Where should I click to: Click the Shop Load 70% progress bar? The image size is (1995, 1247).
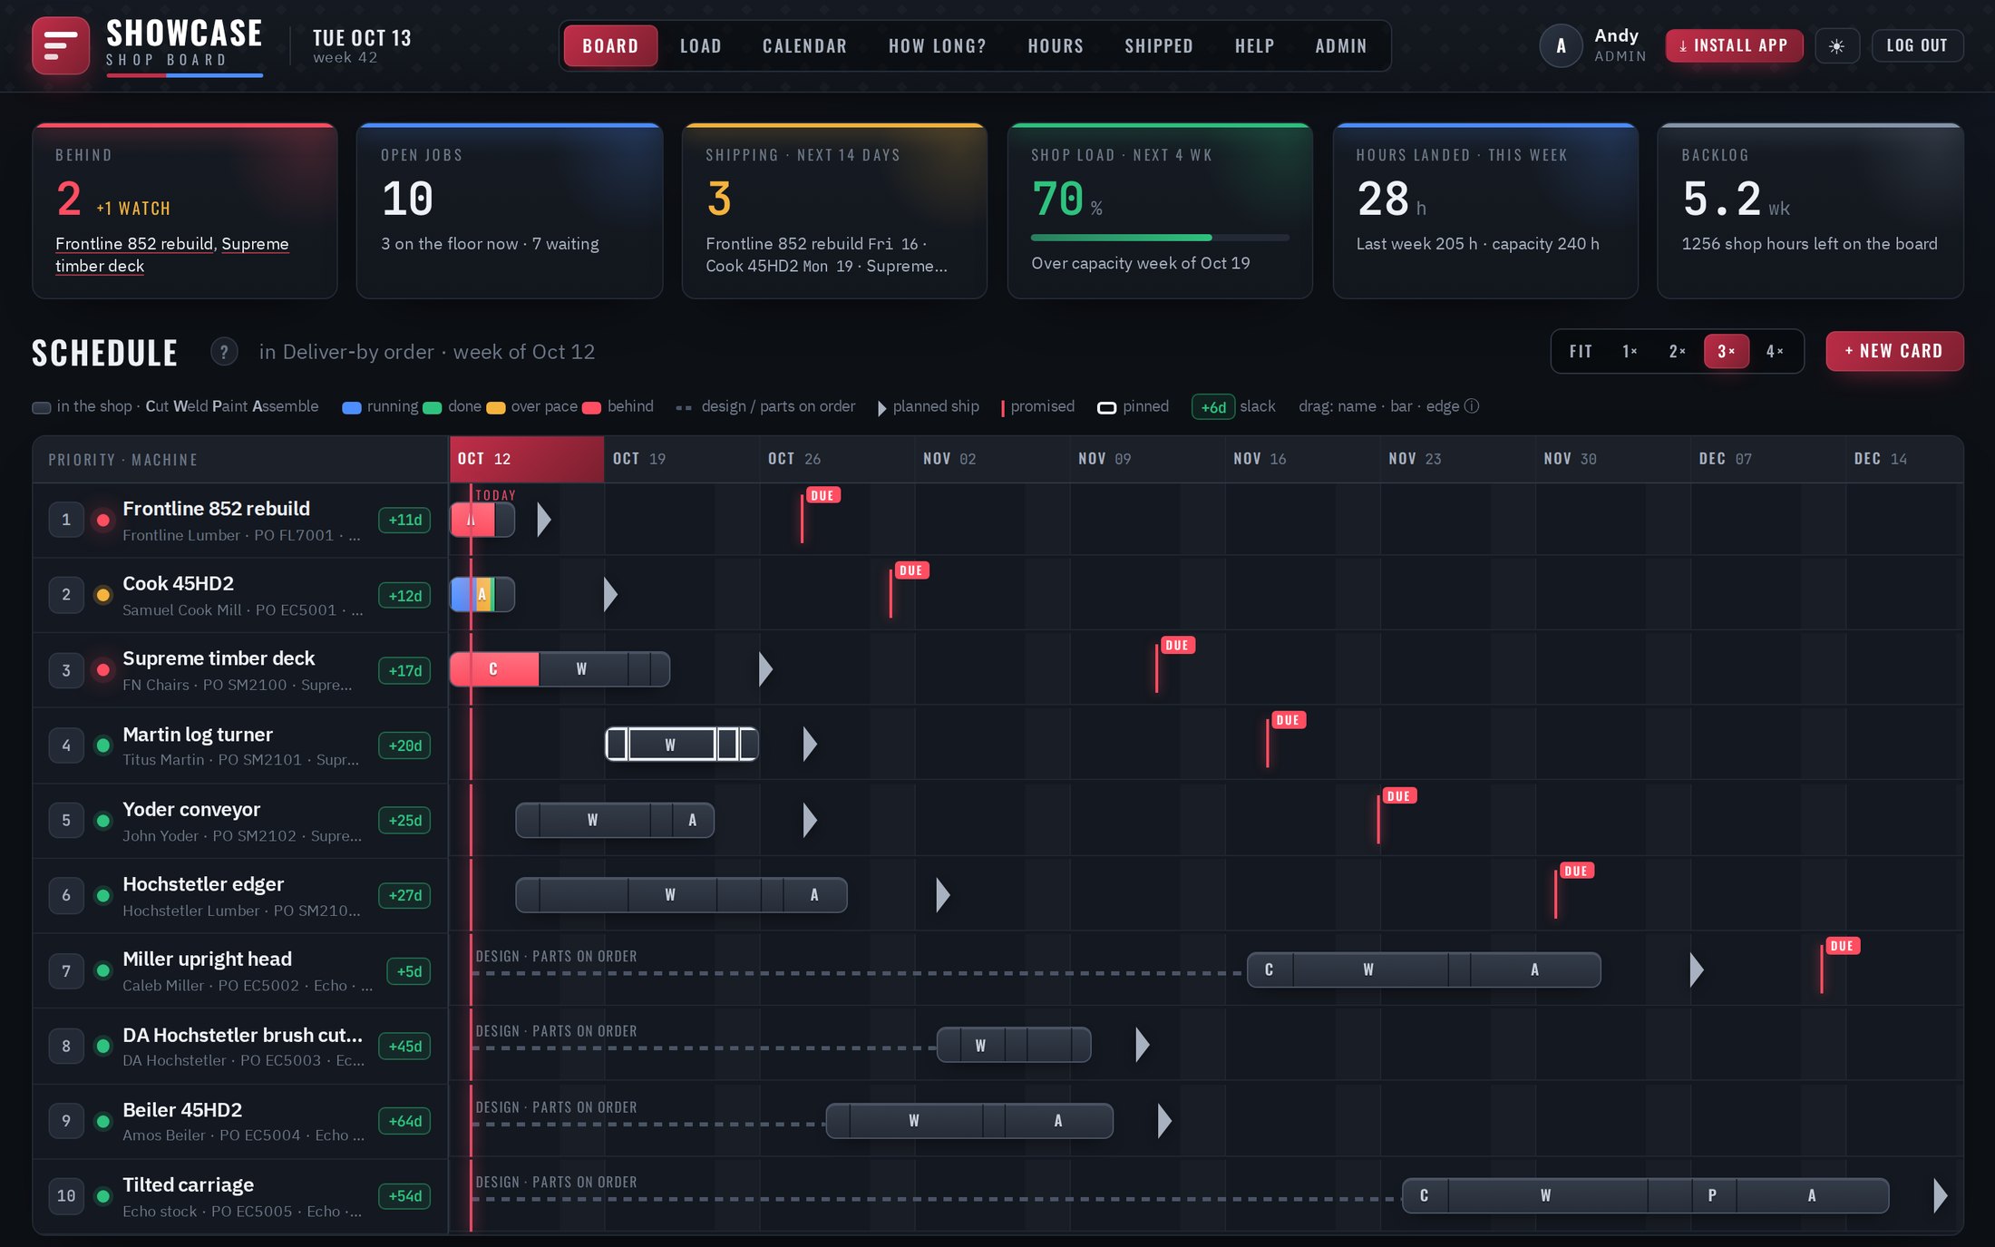1160,238
